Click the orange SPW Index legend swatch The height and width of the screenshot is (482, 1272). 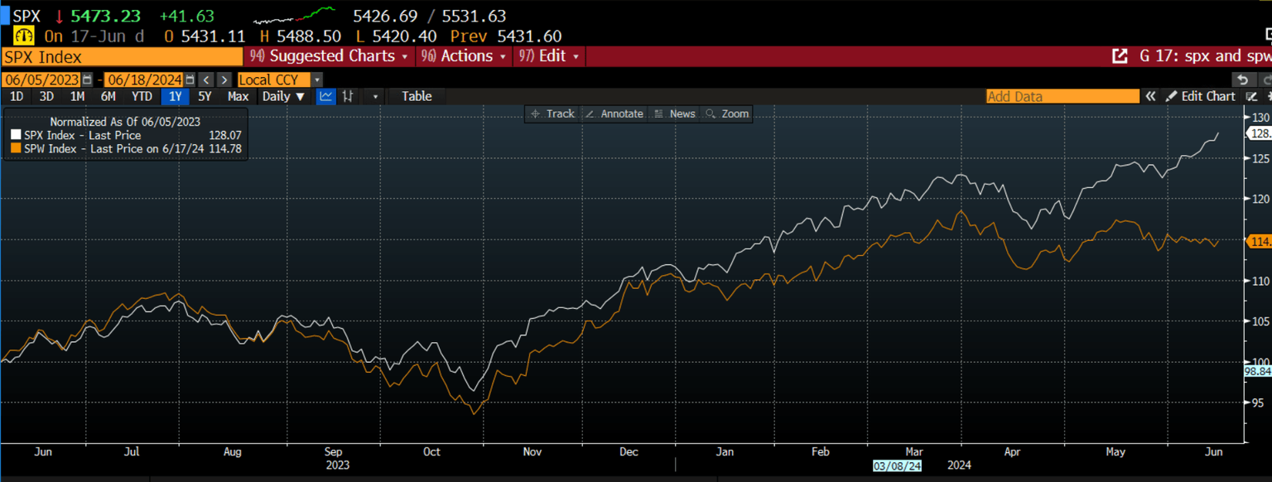16,148
